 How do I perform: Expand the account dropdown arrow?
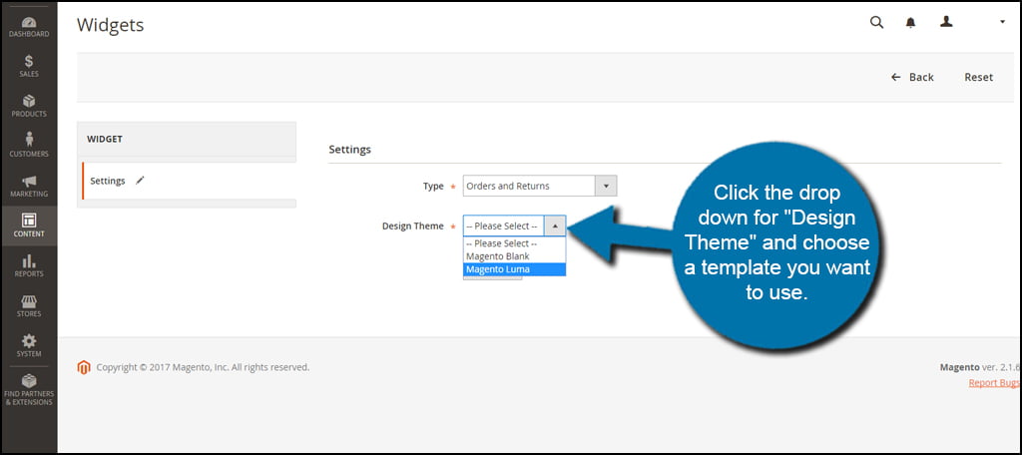click(1002, 22)
